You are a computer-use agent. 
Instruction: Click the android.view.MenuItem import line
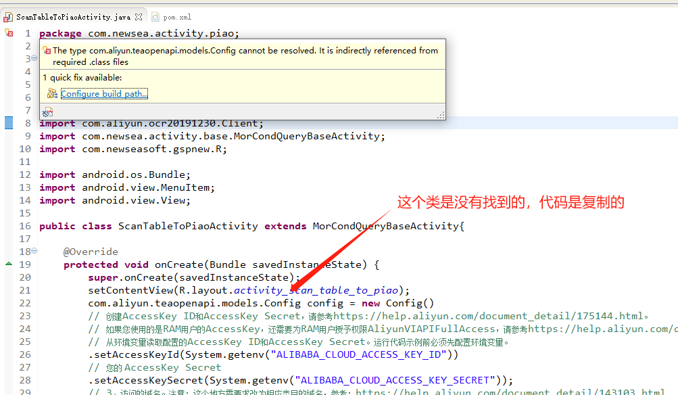point(127,188)
